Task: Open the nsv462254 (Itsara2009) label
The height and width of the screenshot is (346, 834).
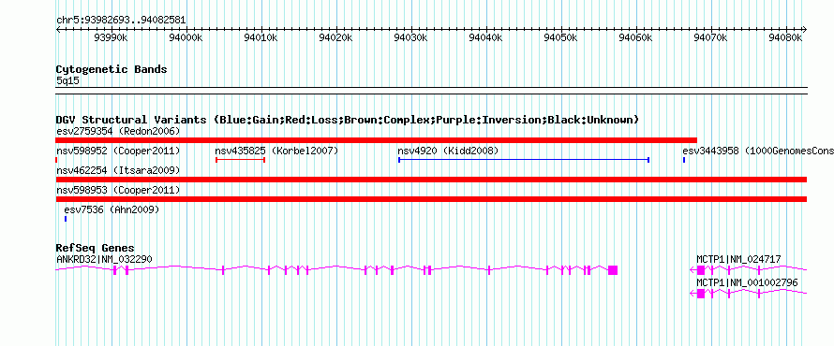Action: pyautogui.click(x=118, y=170)
